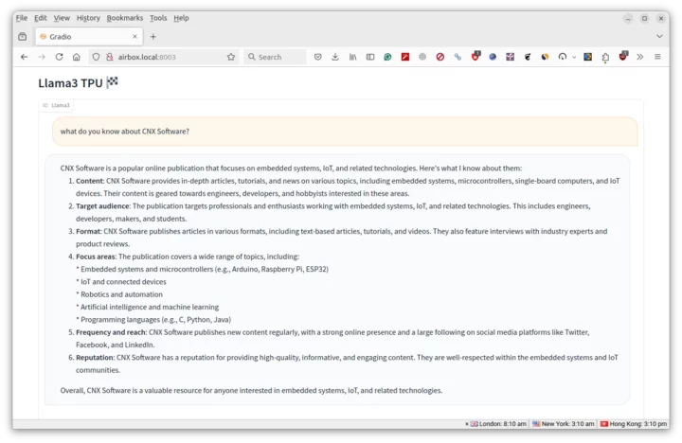Viewport: 682px width, 443px height.
Task: Click the user message about CNX Software
Action: click(345, 132)
